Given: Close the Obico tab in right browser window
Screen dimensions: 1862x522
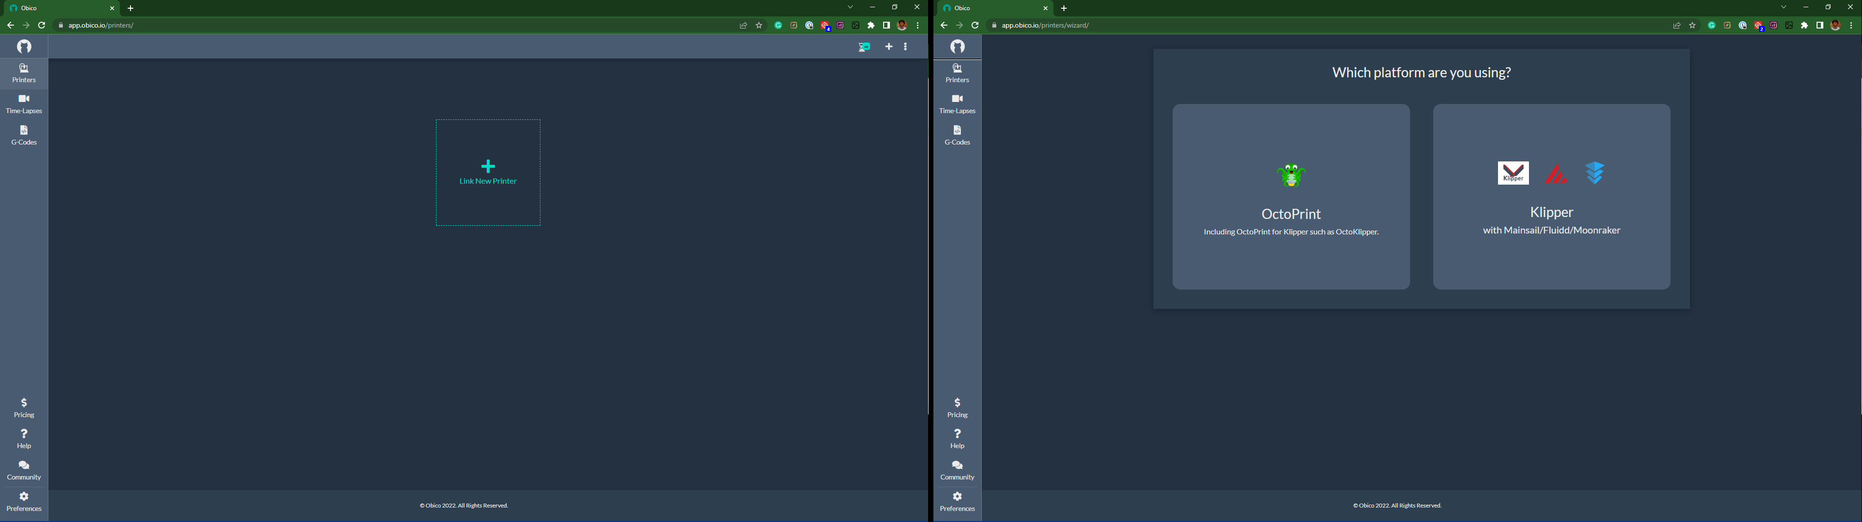Looking at the screenshot, I should 1045,9.
